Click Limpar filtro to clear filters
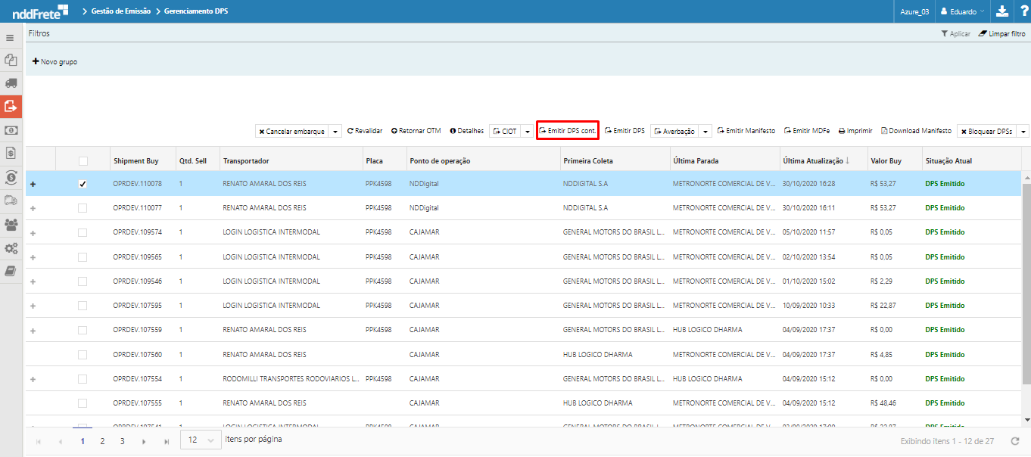The image size is (1031, 457). coord(1002,34)
